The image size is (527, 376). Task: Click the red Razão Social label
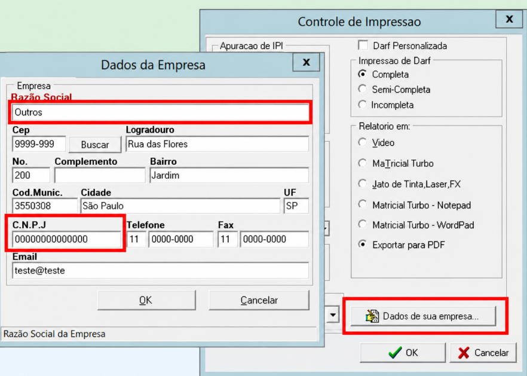tap(41, 97)
